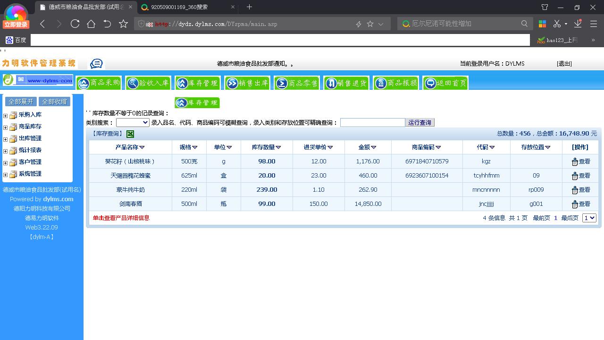The height and width of the screenshot is (340, 604).
Task: Click the product search input field
Action: click(372, 122)
